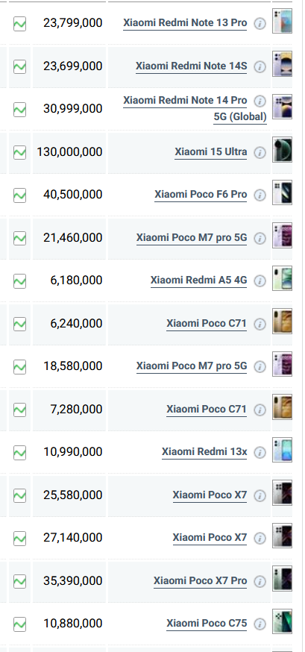View Xiaomi 15 Ultra phone thumbnail

click(282, 150)
